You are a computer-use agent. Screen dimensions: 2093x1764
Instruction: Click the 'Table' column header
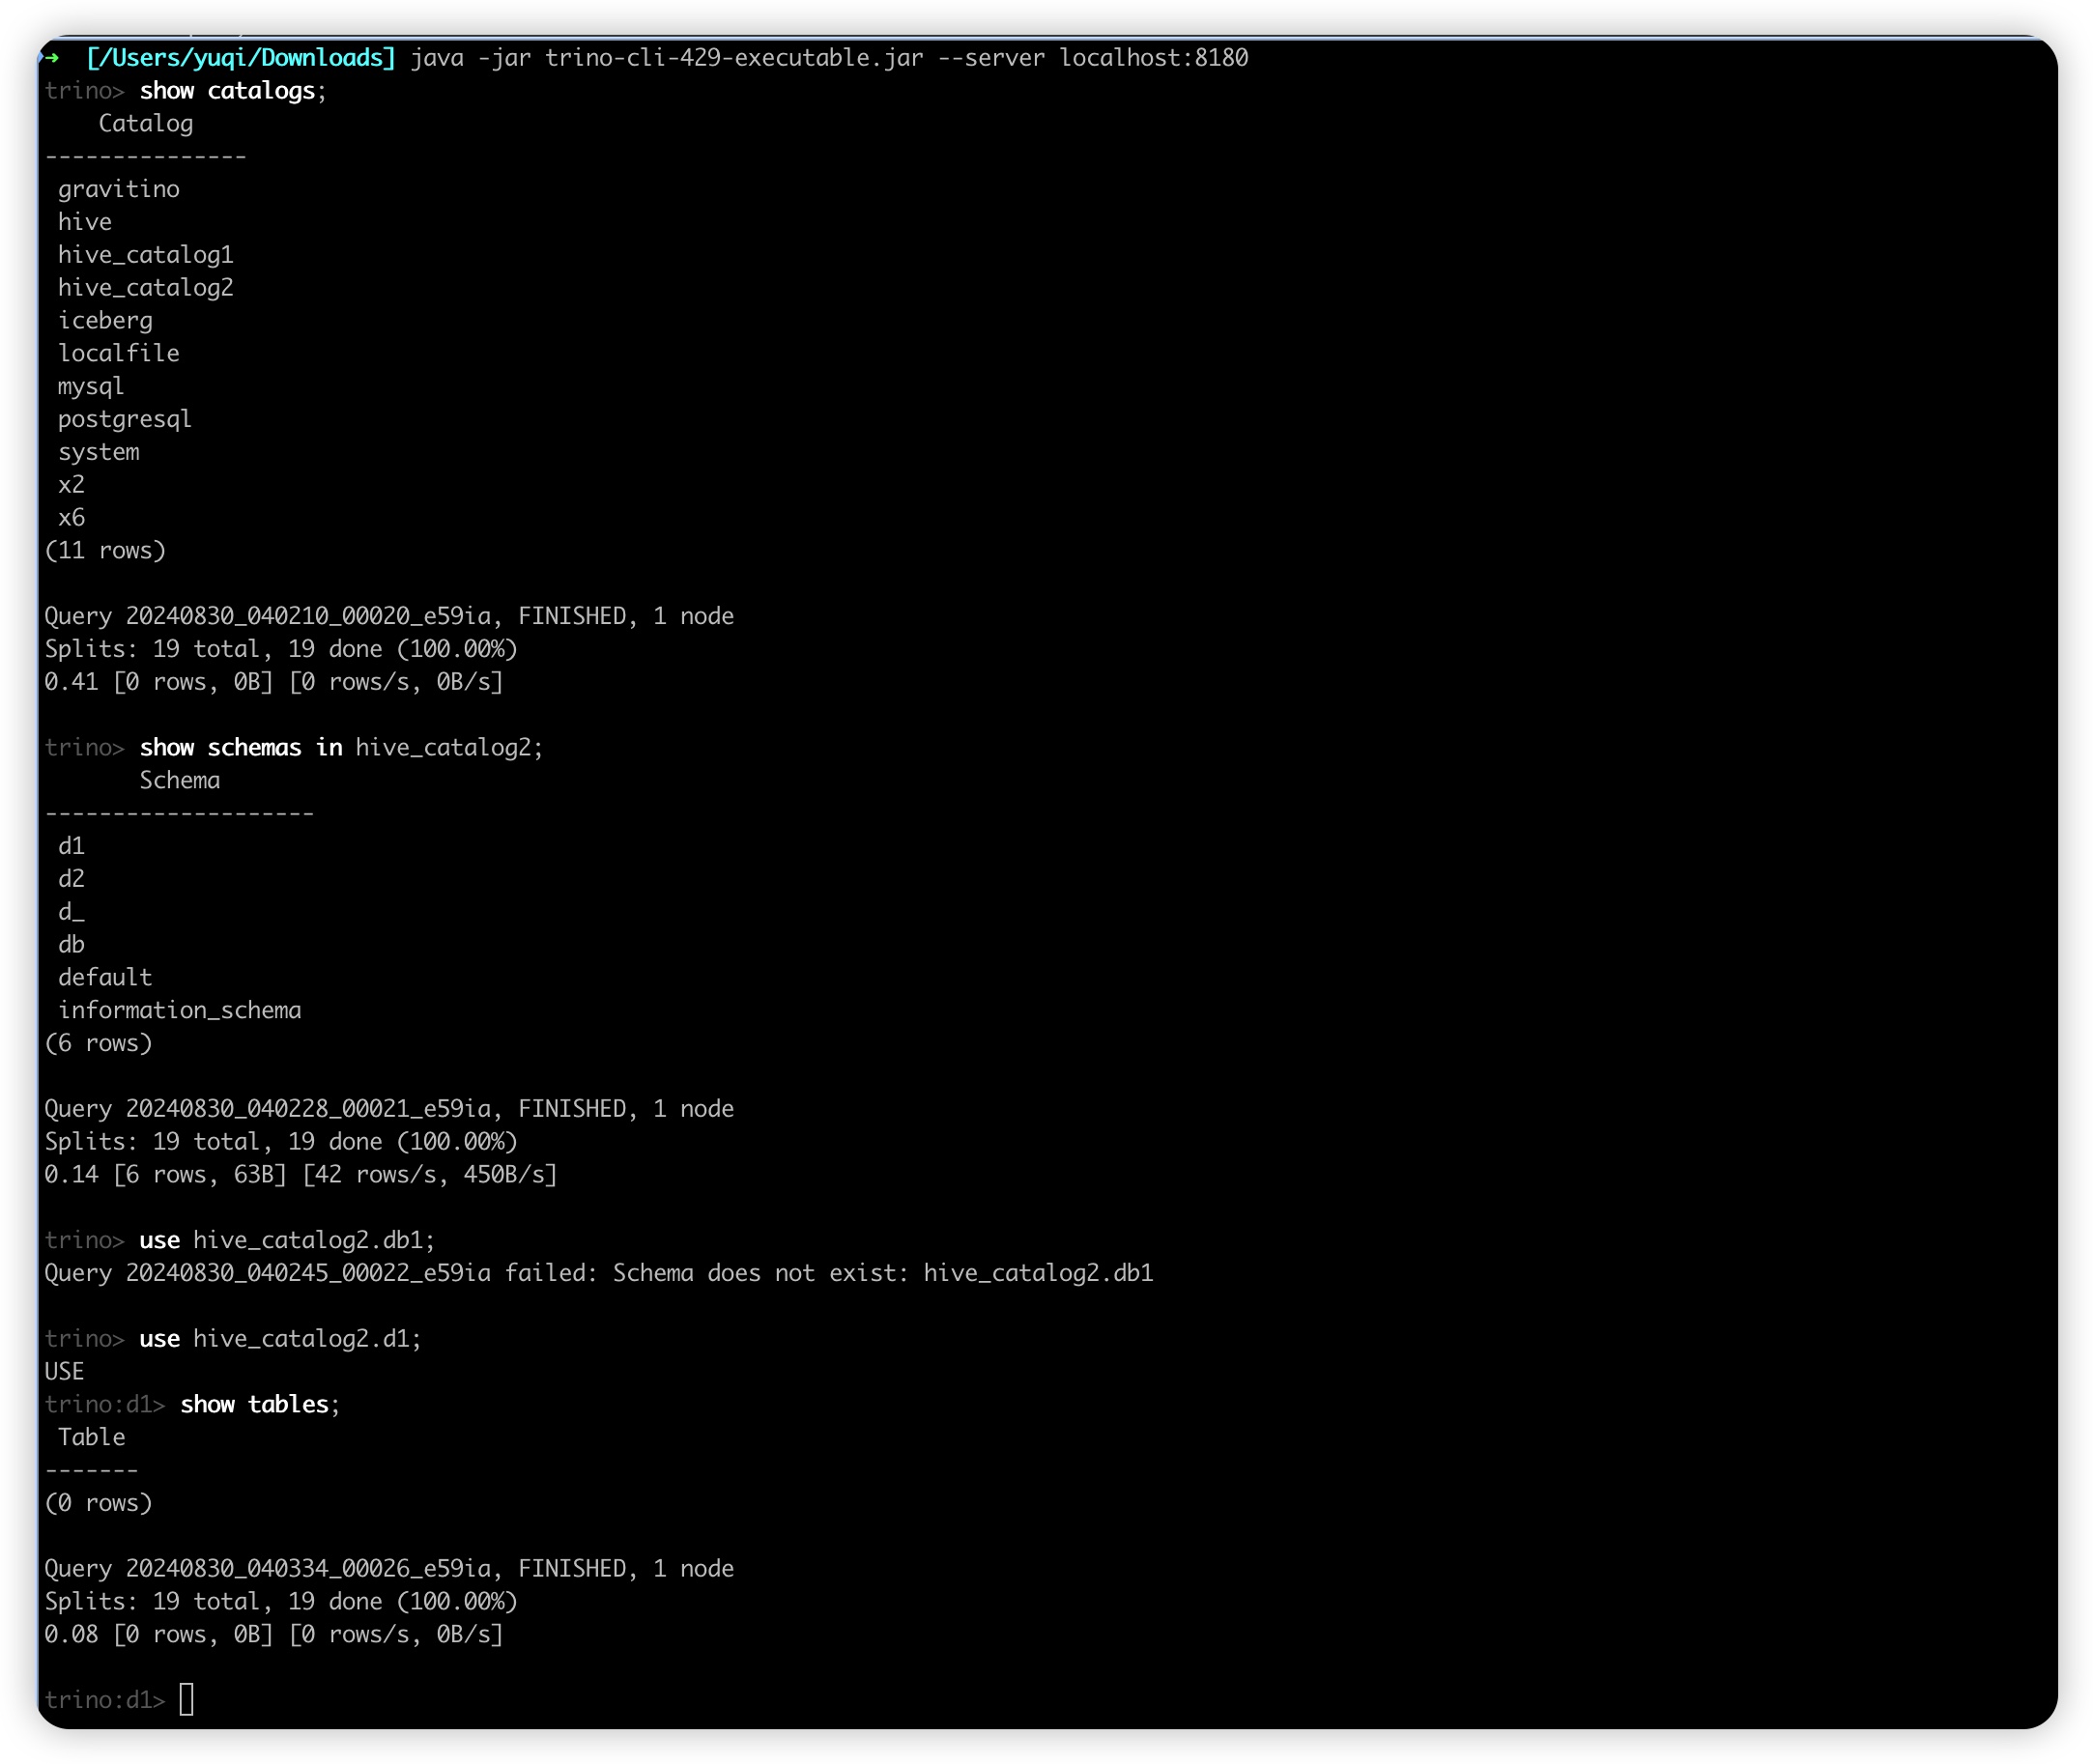tap(91, 1437)
